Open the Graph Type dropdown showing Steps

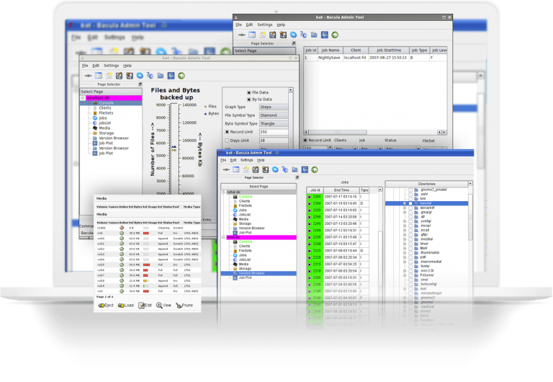click(x=274, y=107)
